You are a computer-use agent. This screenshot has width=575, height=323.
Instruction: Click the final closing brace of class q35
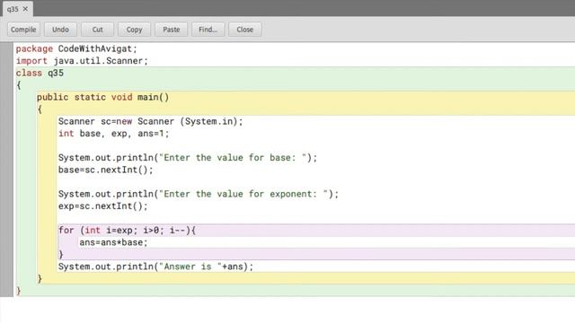point(18,291)
